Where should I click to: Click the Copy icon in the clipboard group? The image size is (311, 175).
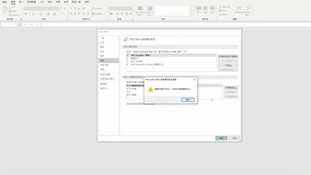[x=10, y=11]
